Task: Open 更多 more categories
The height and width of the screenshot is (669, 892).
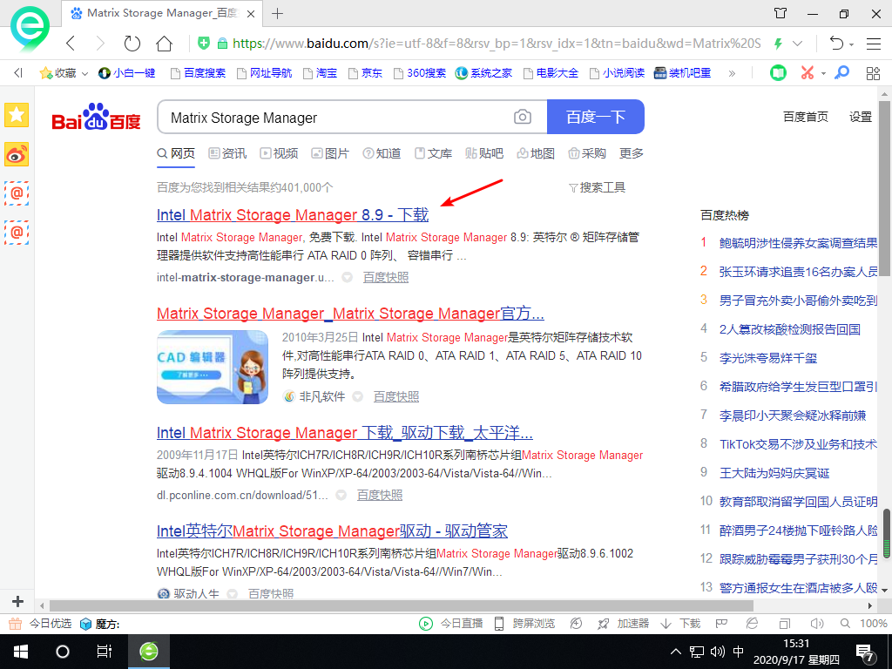Action: point(632,153)
